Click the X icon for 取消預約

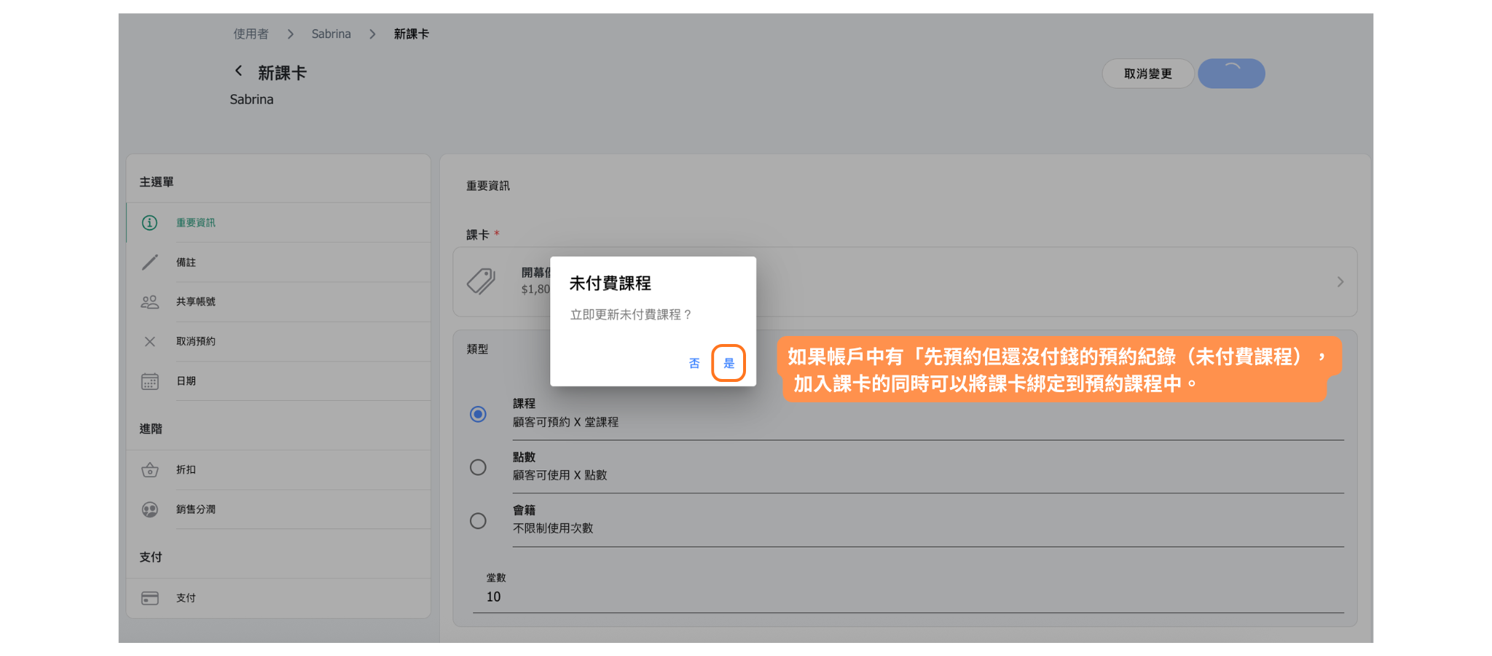tap(149, 341)
